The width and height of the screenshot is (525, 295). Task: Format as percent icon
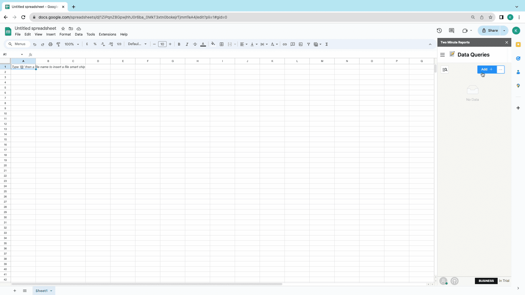95,44
